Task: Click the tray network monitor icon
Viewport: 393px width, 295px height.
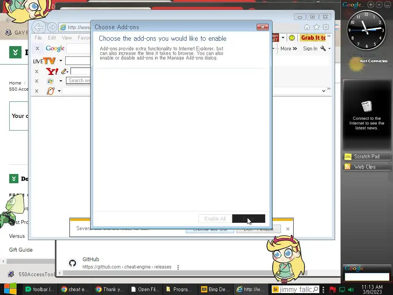Action: [342, 290]
